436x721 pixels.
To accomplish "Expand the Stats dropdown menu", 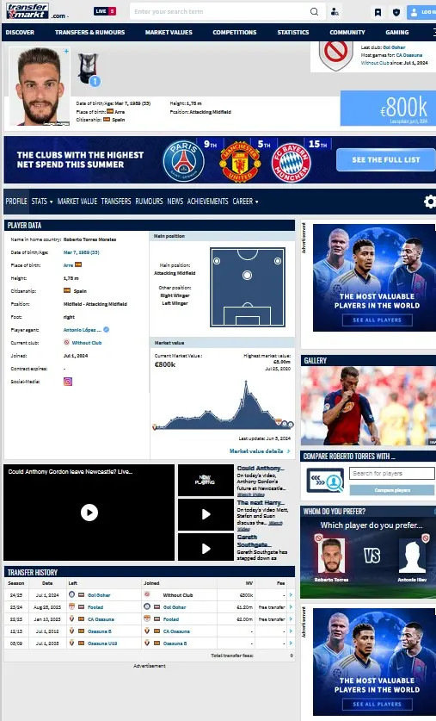I will (x=42, y=202).
